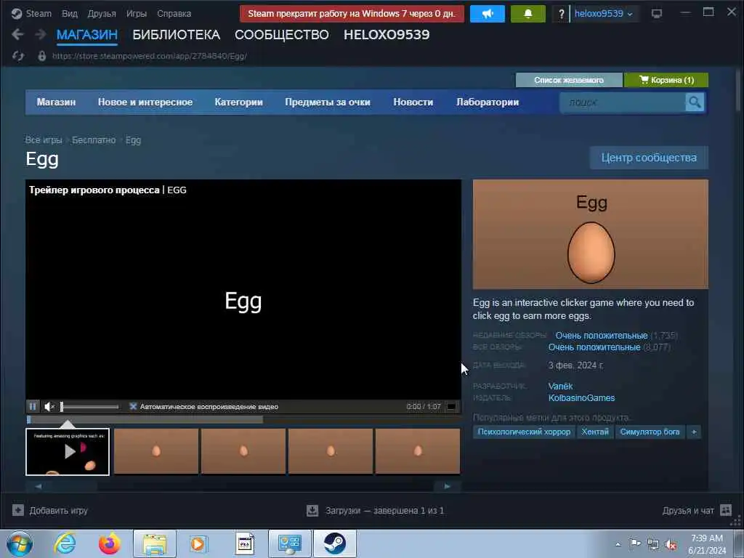Seek in the trailer progress bar
Screen dimensions: 744x558
tap(243, 420)
